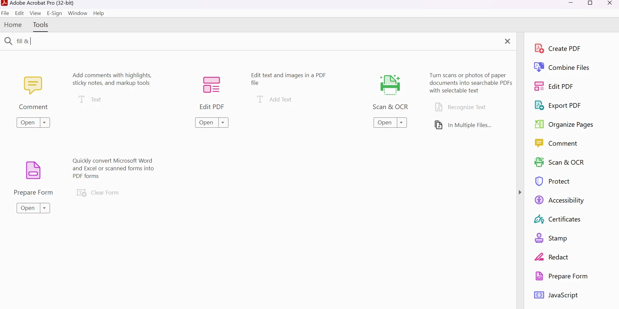Click the Create PDF label in sidebar
This screenshot has height=309, width=619.
tap(564, 49)
